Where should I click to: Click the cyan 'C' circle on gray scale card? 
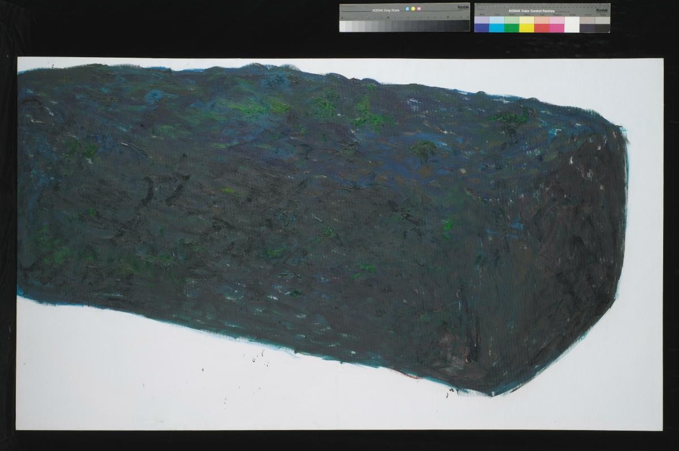click(407, 9)
